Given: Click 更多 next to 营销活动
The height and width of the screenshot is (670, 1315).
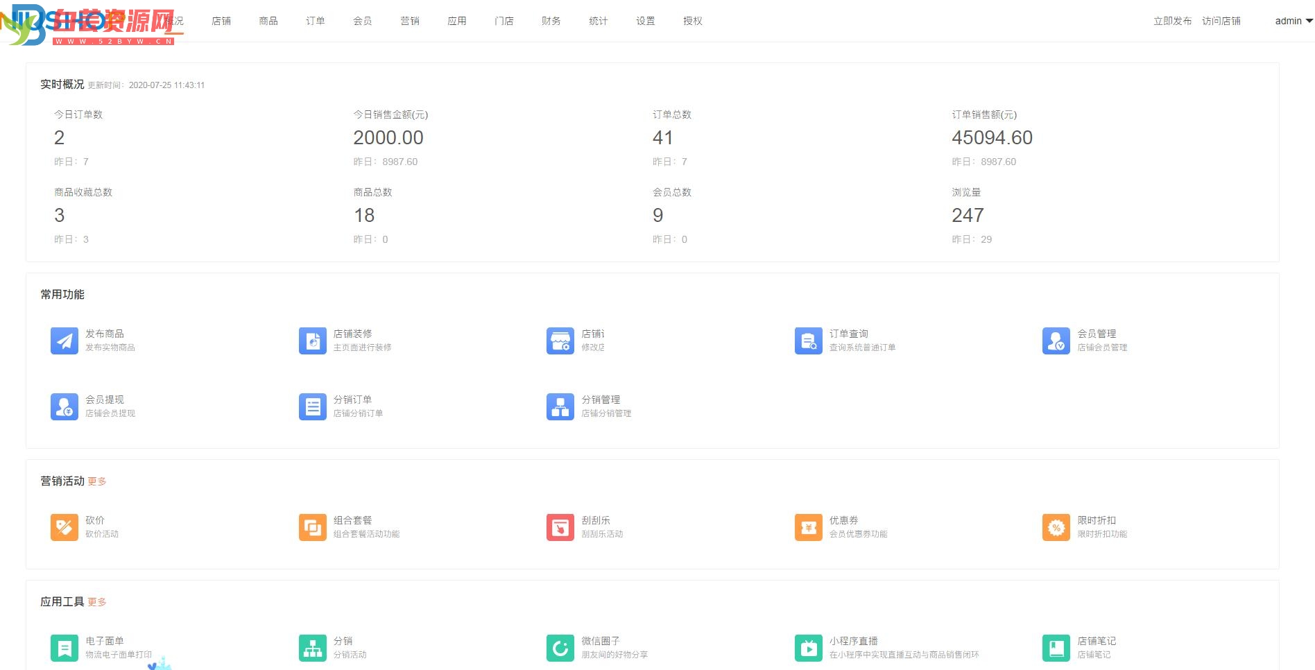Looking at the screenshot, I should click(x=97, y=481).
